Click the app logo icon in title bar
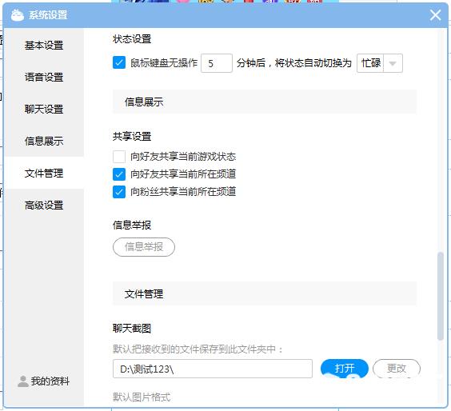The height and width of the screenshot is (411, 451). tap(18, 15)
